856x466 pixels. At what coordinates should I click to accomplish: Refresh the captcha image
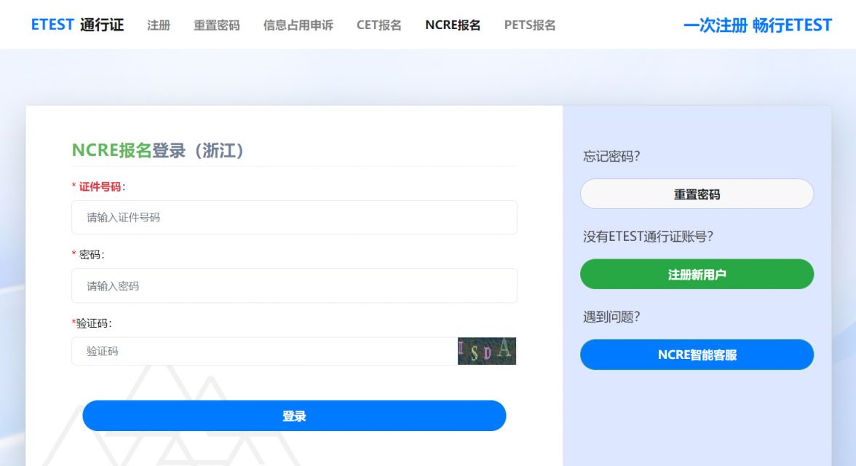point(487,351)
